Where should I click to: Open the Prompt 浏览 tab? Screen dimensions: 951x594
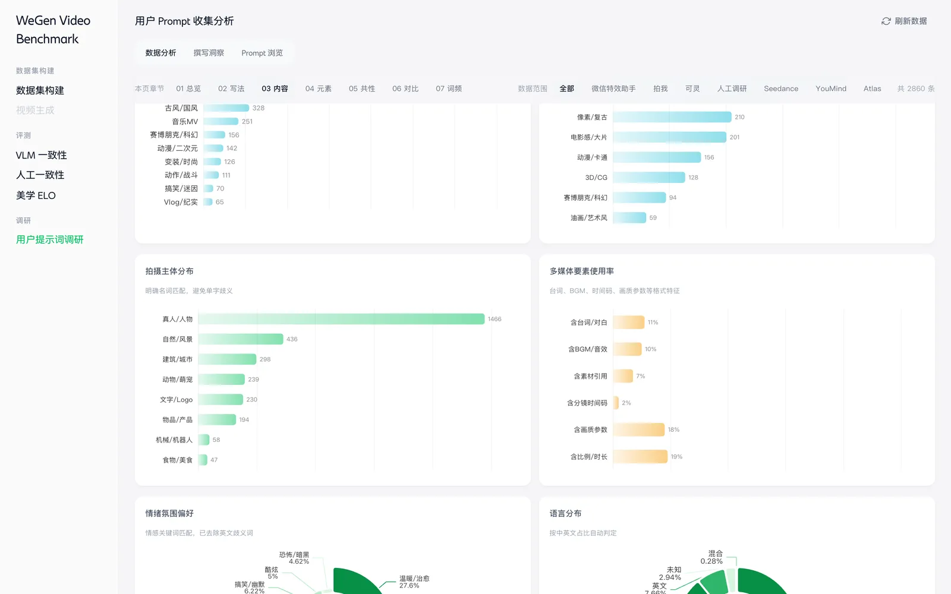pyautogui.click(x=262, y=53)
